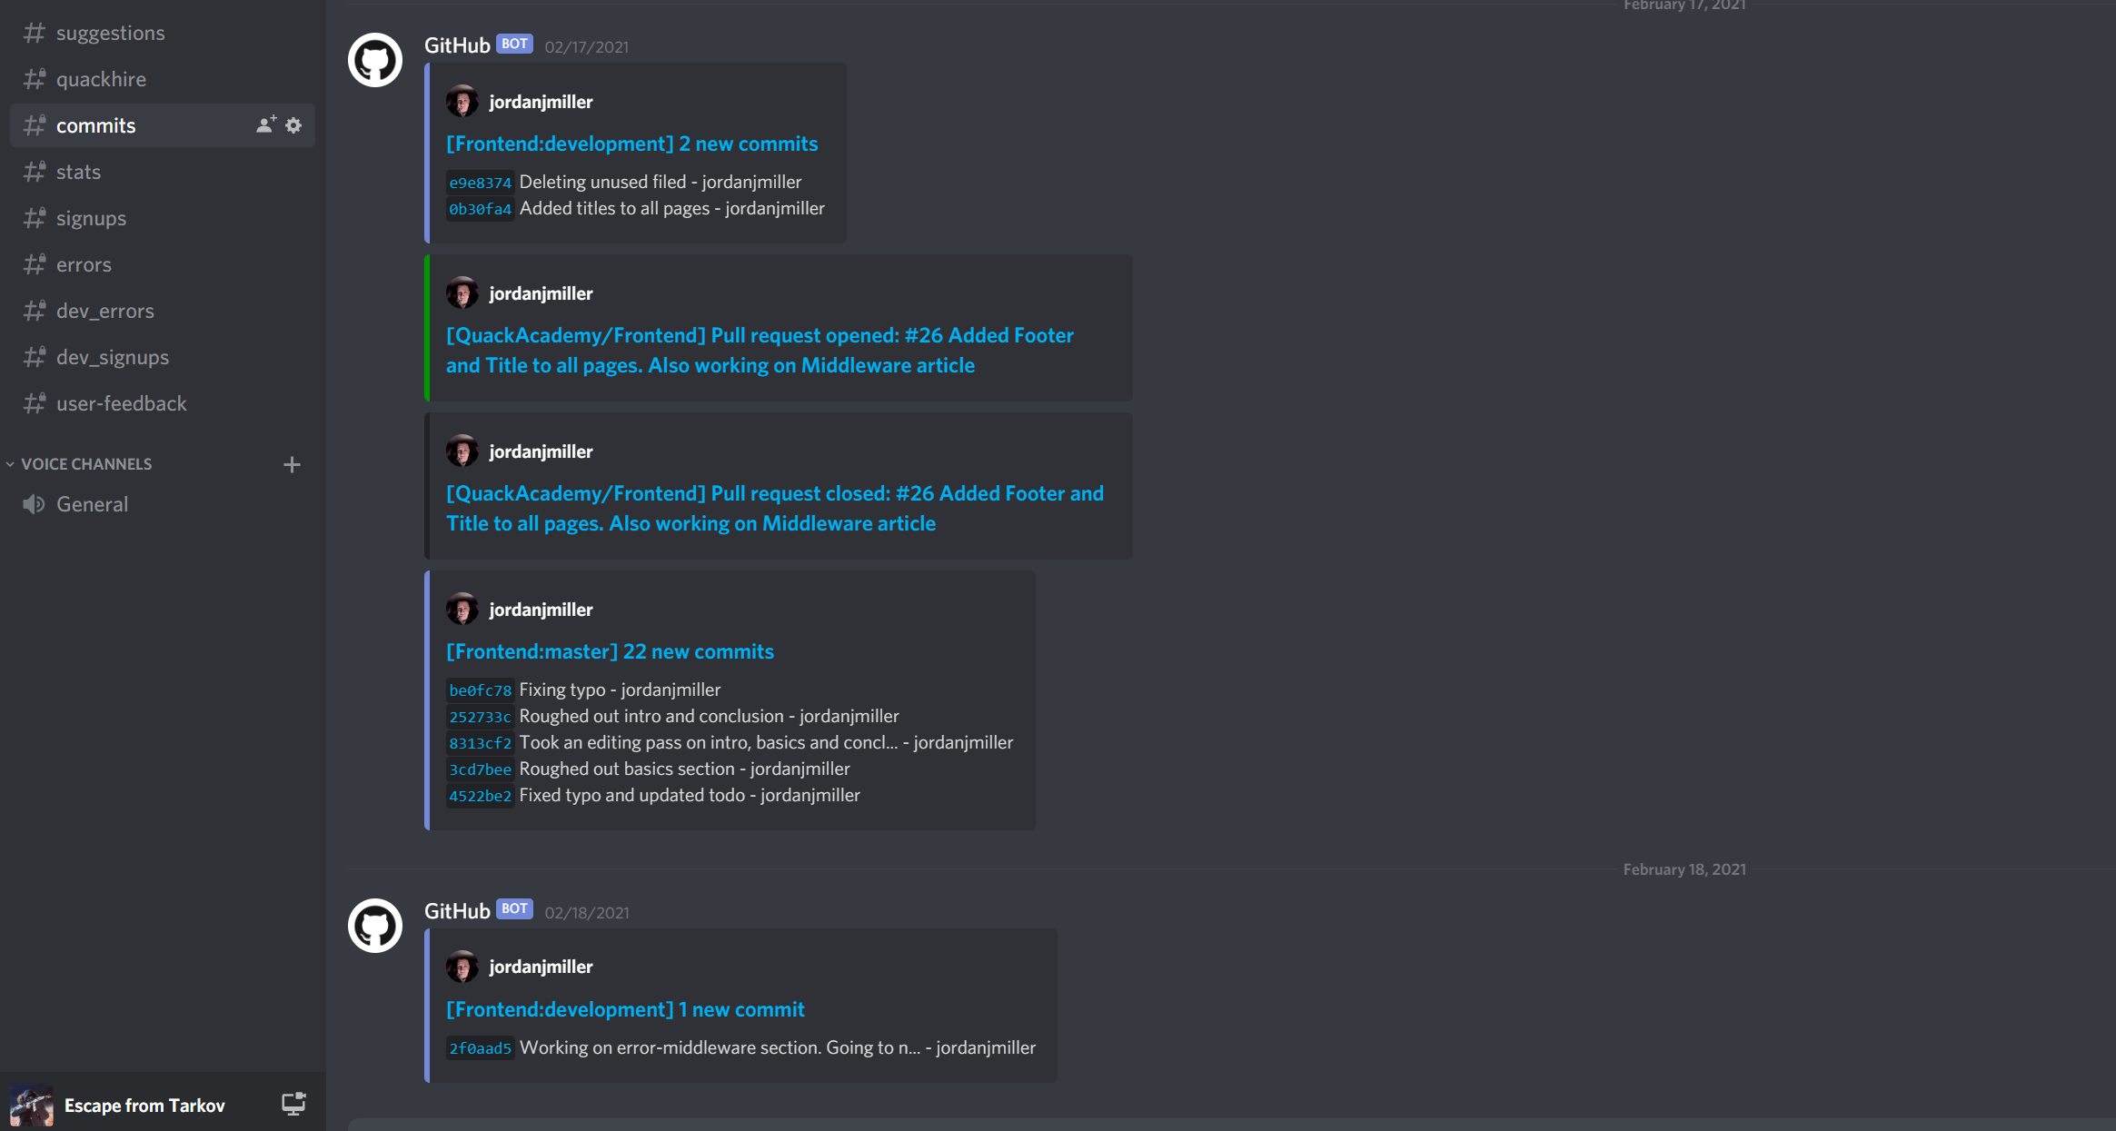The image size is (2116, 1131).
Task: Click jordanjmiller avatar in pull request closed embed
Action: (462, 451)
